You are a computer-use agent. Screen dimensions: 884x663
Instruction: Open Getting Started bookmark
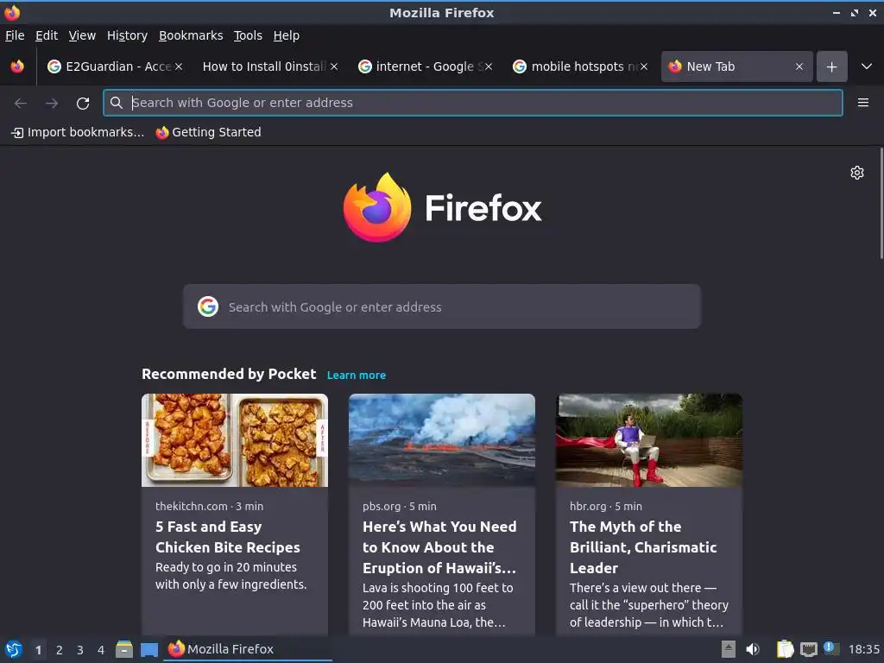point(209,132)
